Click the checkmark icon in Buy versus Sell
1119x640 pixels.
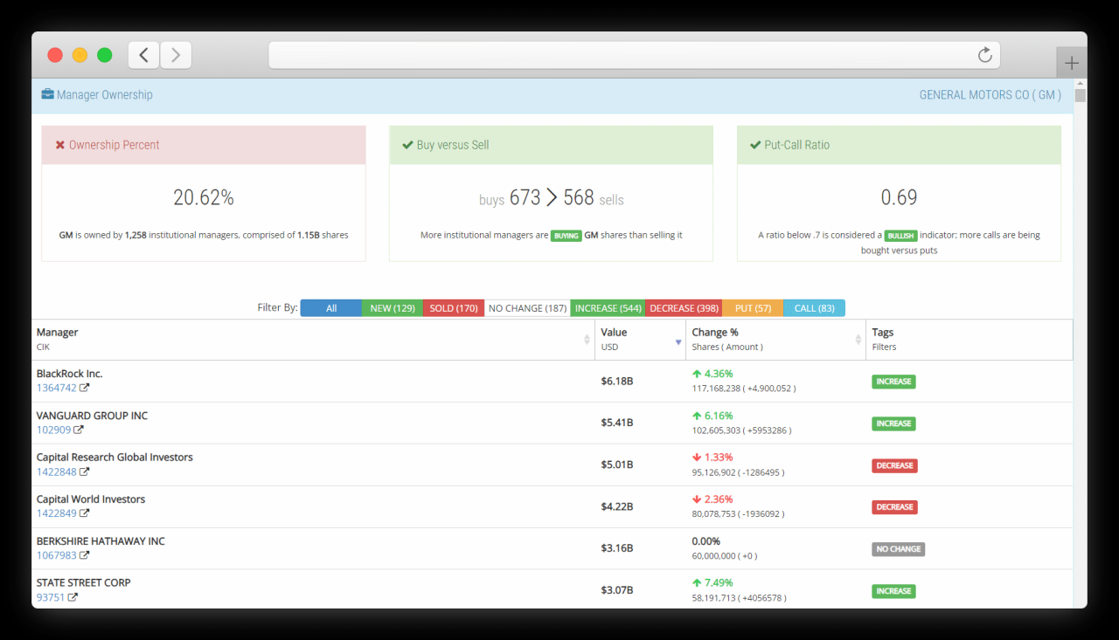pos(407,145)
